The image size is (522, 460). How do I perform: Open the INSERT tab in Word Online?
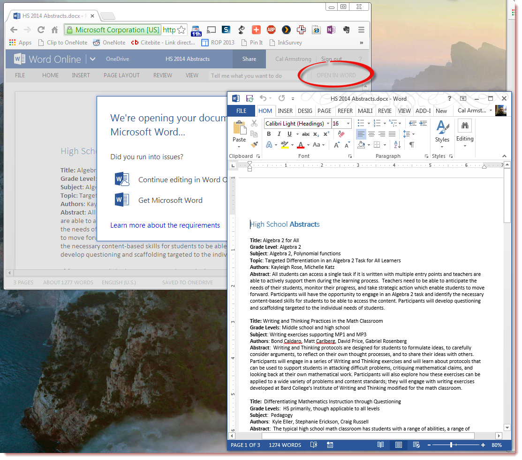pyautogui.click(x=81, y=75)
